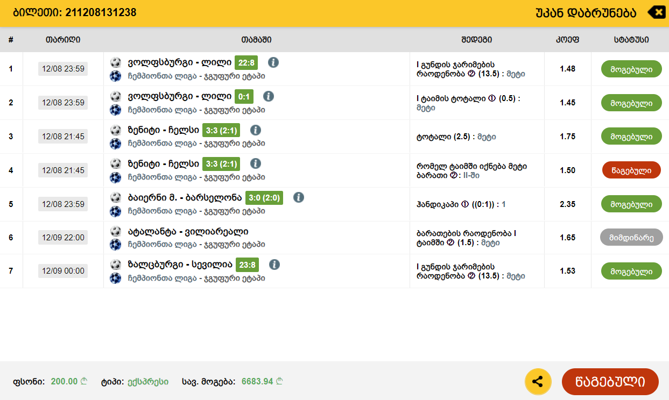
Task: Click the 12/09 00:00 date cell
Action: [x=63, y=271]
